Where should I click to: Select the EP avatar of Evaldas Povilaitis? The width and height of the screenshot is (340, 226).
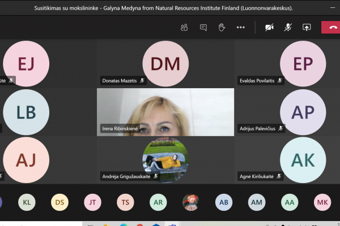[303, 64]
